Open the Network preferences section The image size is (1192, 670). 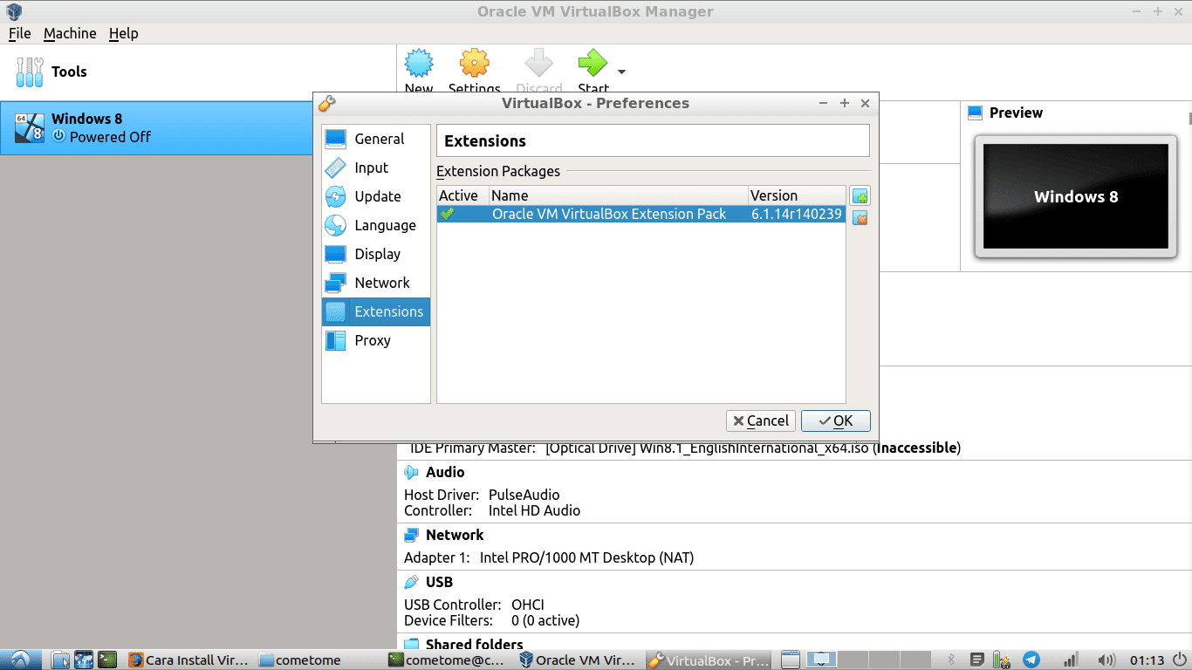pyautogui.click(x=375, y=283)
